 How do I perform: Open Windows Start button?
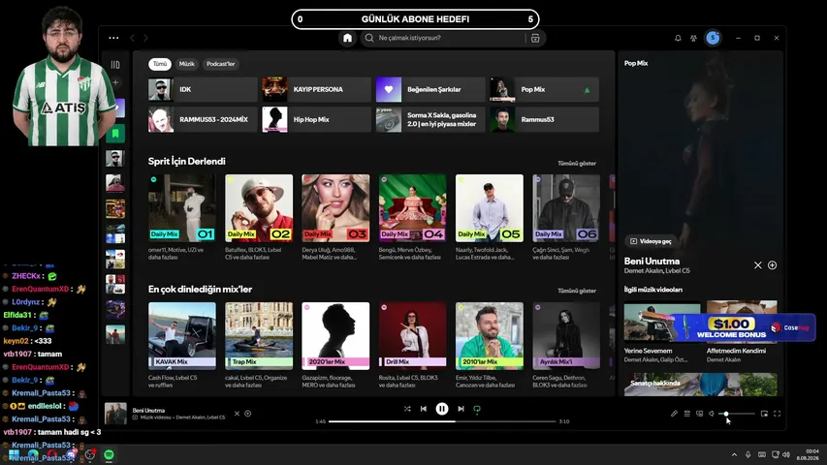pyautogui.click(x=14, y=454)
